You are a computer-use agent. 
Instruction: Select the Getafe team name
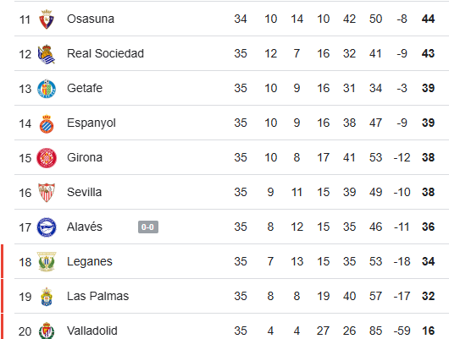pos(85,88)
